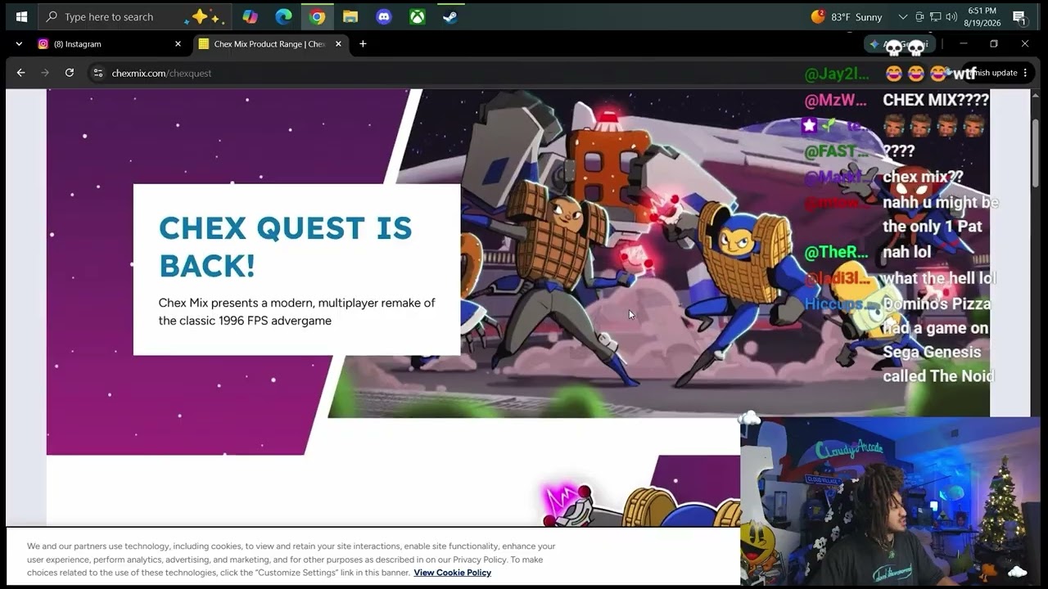
Task: Open the Chrome three-dot menu
Action: [1025, 73]
